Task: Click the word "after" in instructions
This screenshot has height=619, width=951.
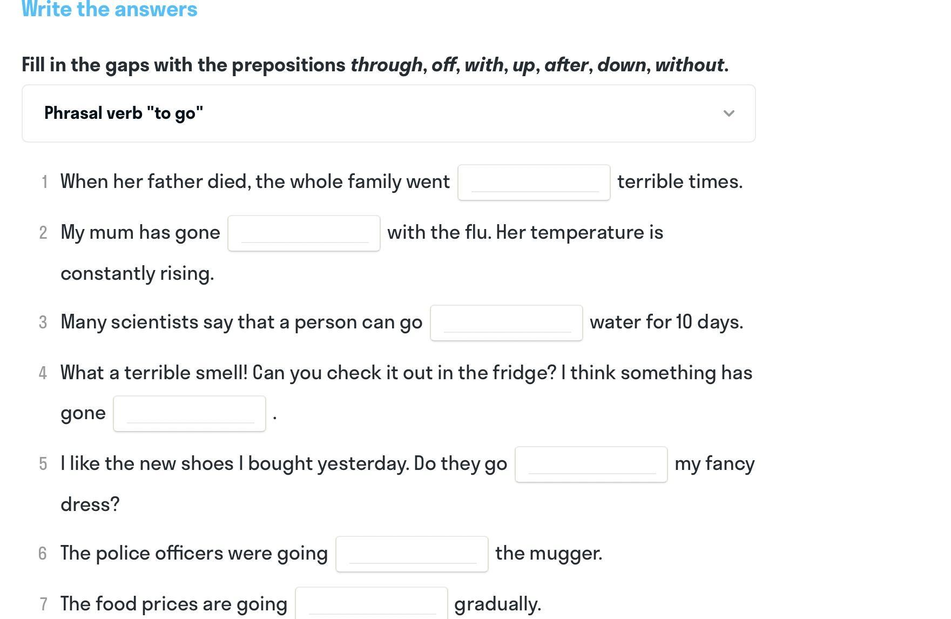Action: point(566,65)
